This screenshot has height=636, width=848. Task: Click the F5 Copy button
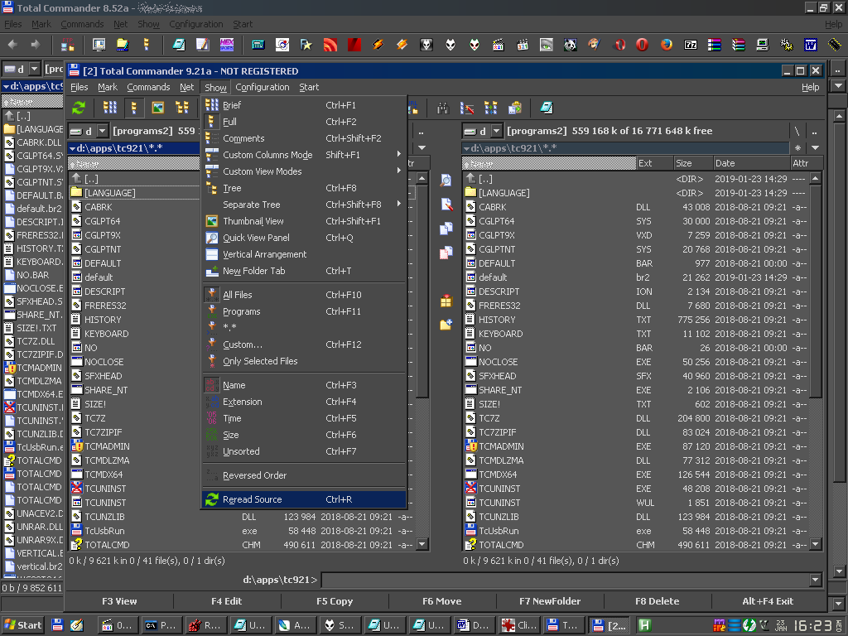tap(335, 601)
